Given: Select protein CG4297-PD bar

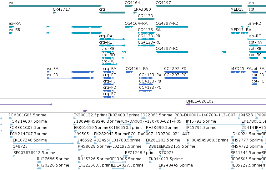Looking at the screenshot, I should pyautogui.click(x=176, y=72).
